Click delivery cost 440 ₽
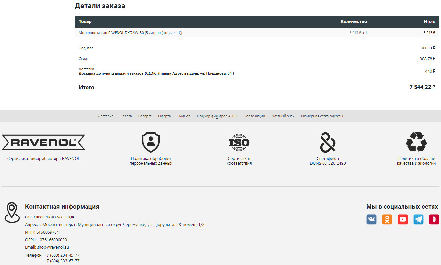Image resolution: width=441 pixels, height=265 pixels. point(430,71)
